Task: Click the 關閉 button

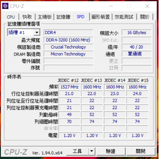Action: coord(141,151)
